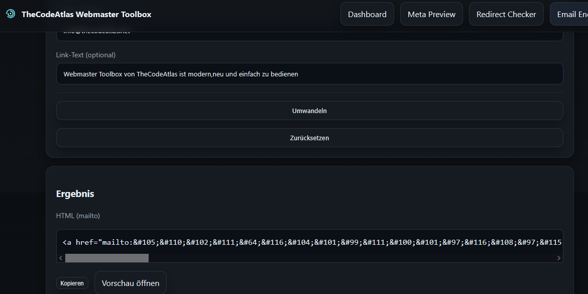The height and width of the screenshot is (294, 588).
Task: Click the right scroll arrow of the code box
Action: point(558,257)
